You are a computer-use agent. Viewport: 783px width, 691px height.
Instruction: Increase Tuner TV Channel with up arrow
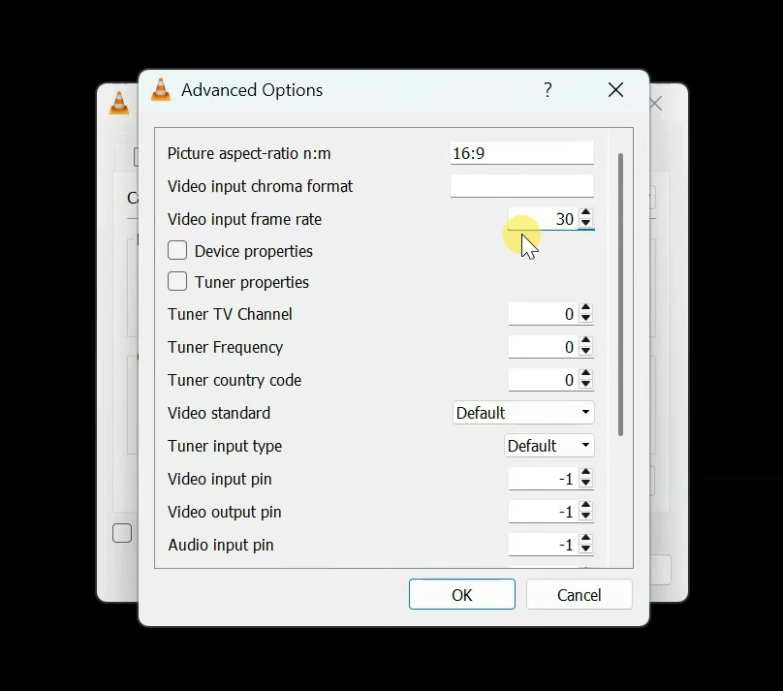[x=585, y=308]
